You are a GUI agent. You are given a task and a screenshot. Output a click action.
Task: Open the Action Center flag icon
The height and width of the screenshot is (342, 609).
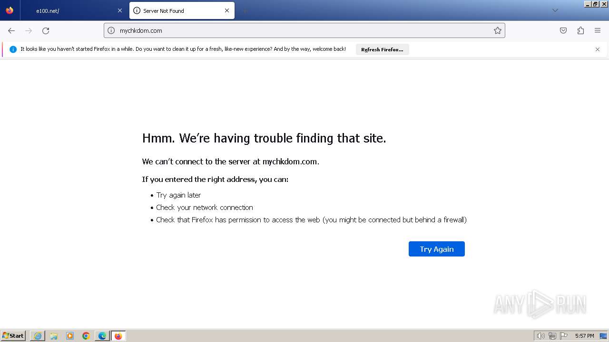564,336
